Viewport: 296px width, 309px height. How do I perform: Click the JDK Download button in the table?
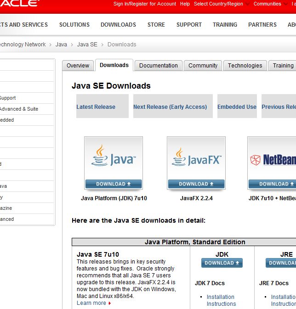tap(222, 263)
